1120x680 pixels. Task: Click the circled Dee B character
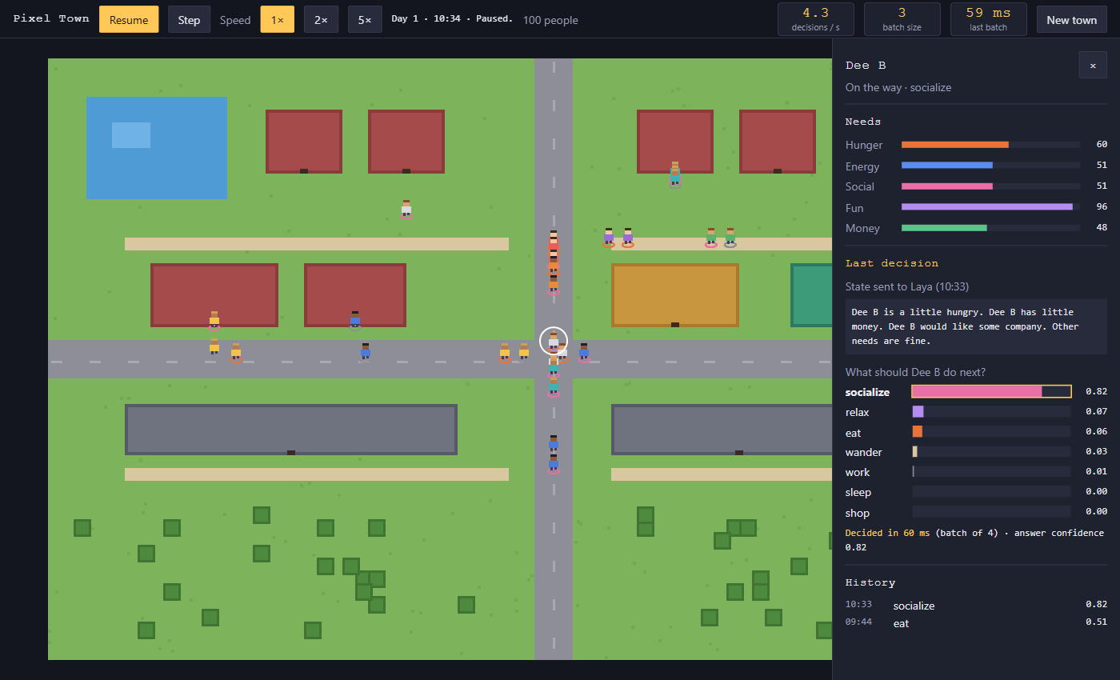coord(554,341)
